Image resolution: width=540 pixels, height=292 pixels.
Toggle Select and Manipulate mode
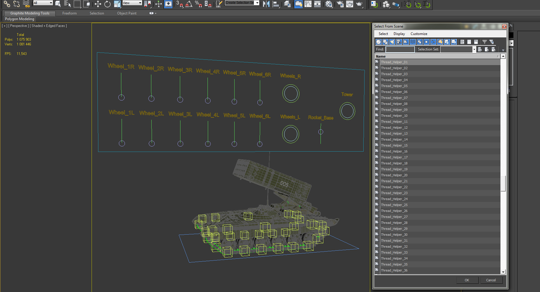click(x=158, y=4)
